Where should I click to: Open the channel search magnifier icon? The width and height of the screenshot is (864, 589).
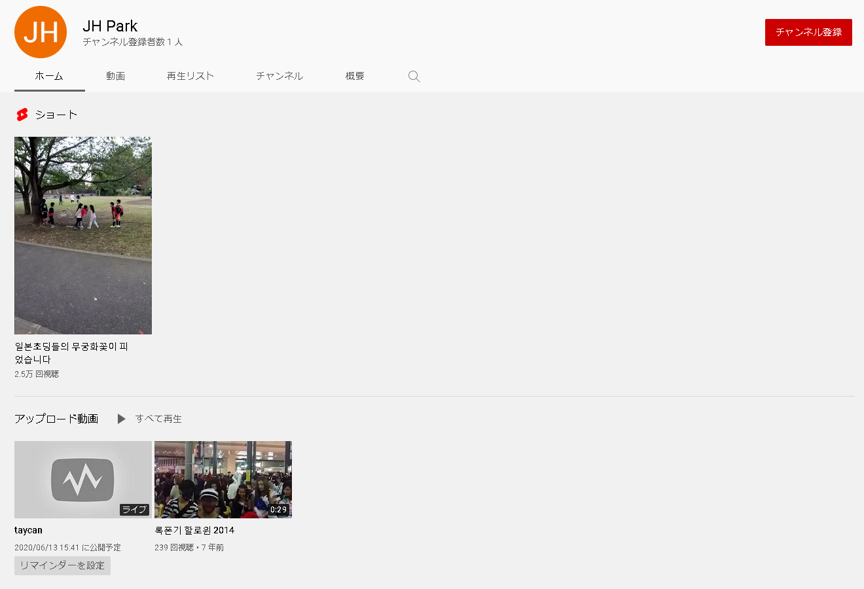point(414,77)
